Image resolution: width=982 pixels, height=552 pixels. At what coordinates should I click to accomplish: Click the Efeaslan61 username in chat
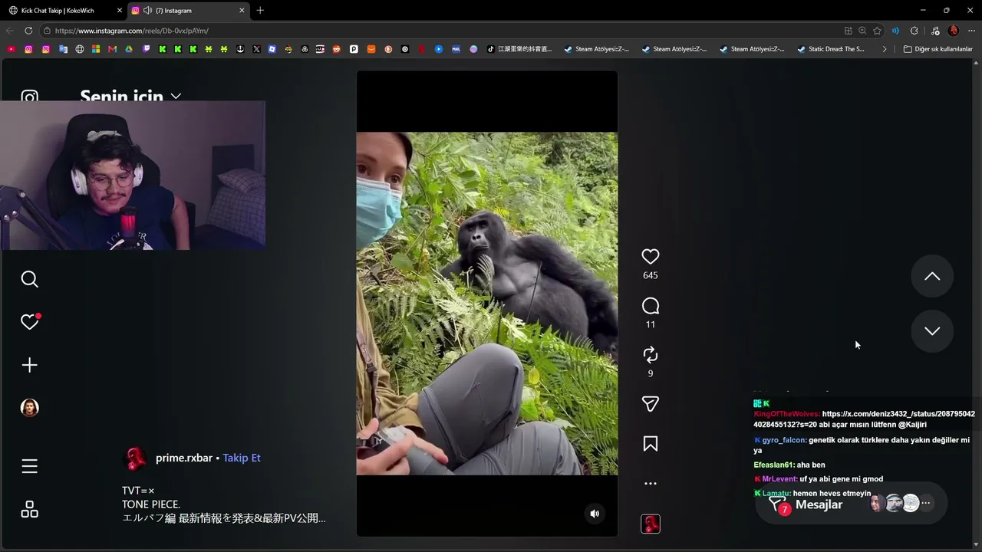[773, 465]
